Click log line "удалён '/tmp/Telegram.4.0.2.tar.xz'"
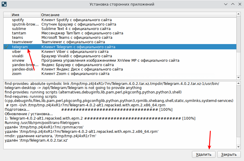 coord(36,140)
